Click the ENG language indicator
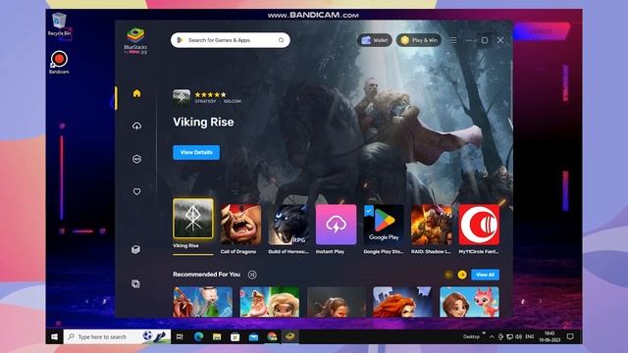The image size is (628, 353). [x=530, y=337]
